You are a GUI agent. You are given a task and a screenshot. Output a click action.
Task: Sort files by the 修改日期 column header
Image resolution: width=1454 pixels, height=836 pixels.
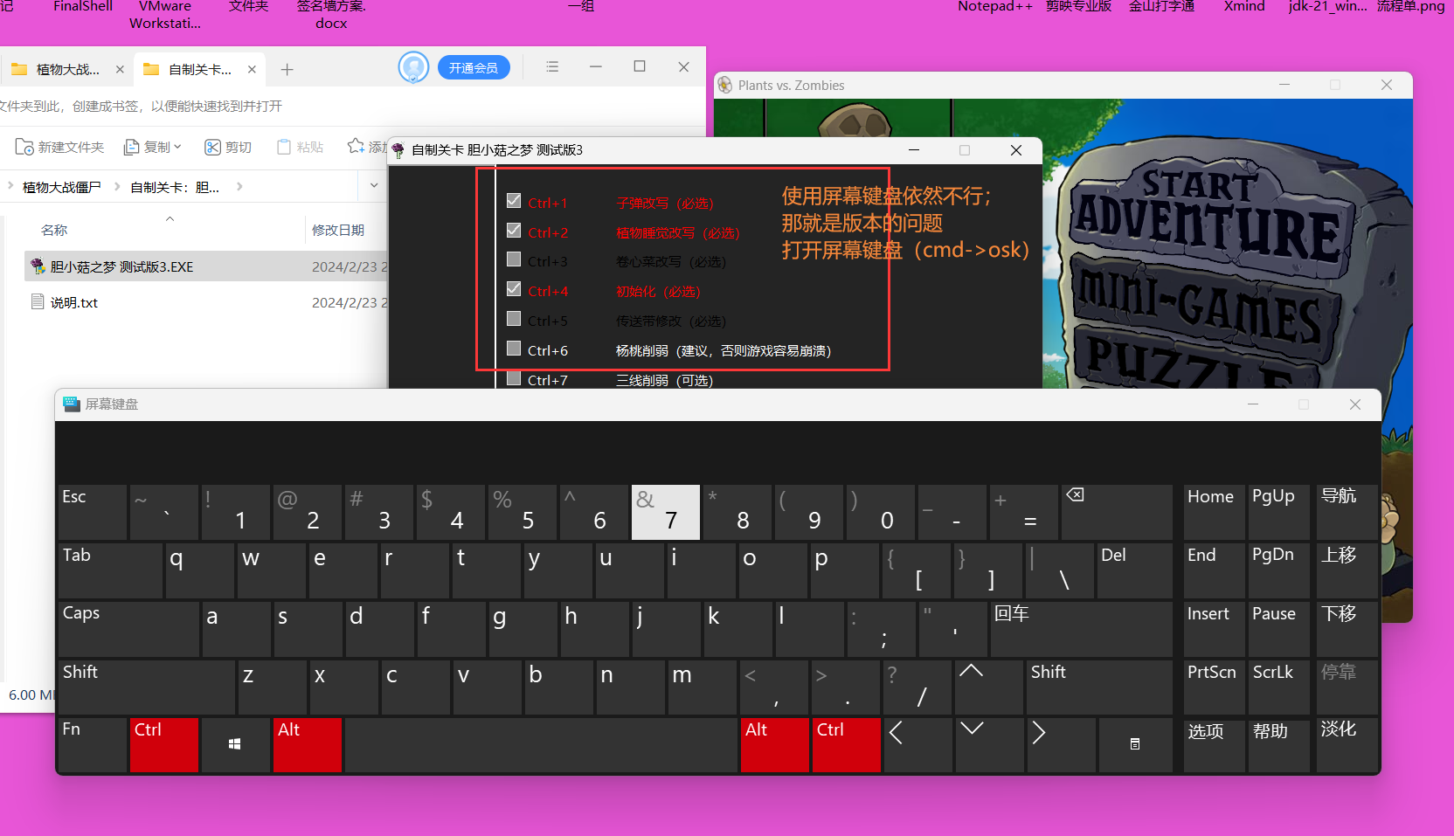point(338,230)
